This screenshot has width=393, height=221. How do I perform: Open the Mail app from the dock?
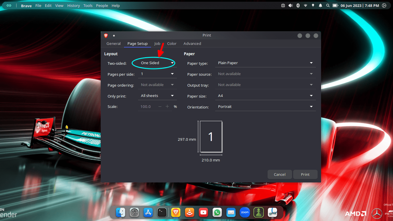coord(231,212)
